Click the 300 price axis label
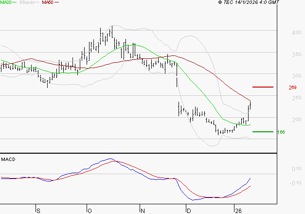 click(297, 76)
